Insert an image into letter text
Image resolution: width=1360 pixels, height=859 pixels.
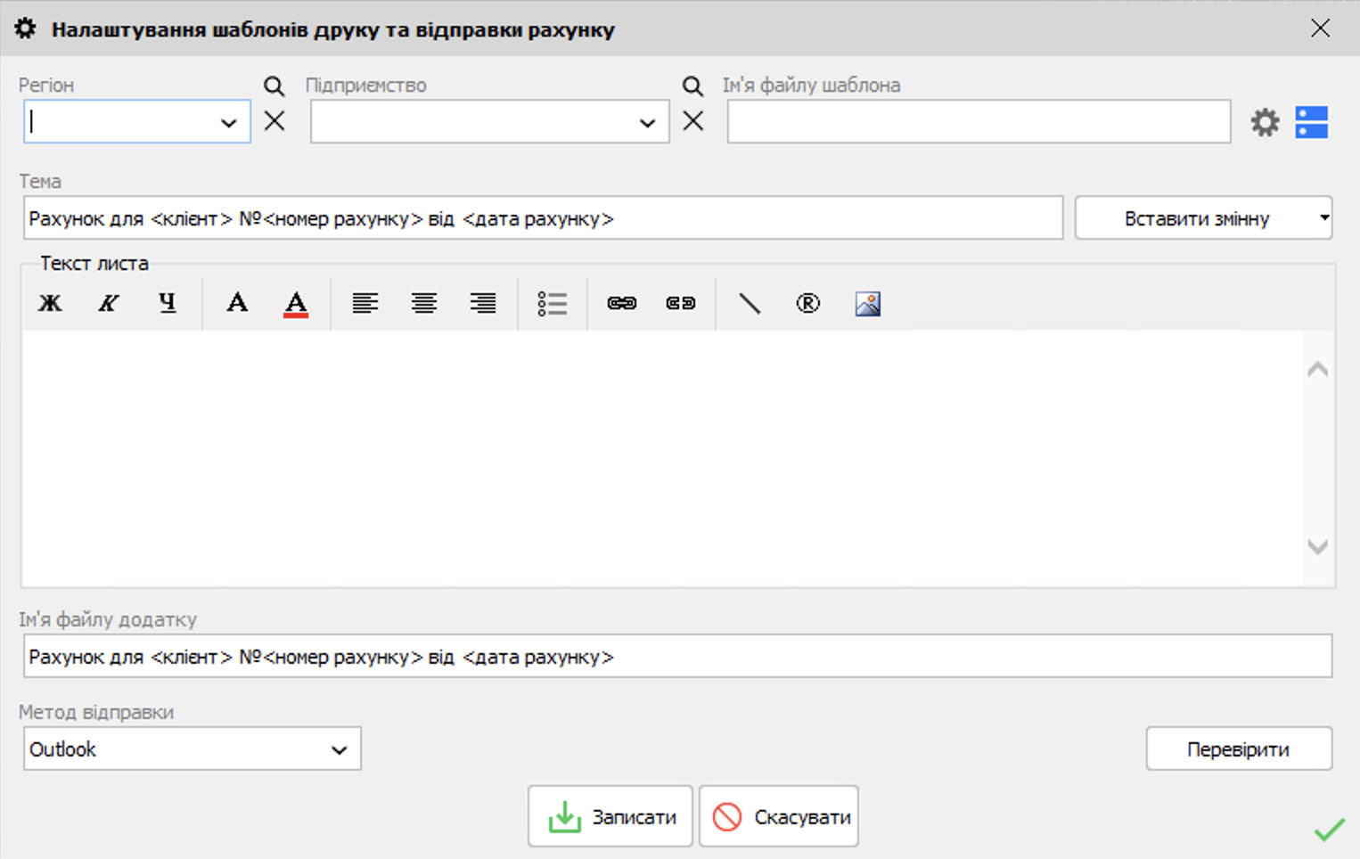(868, 303)
